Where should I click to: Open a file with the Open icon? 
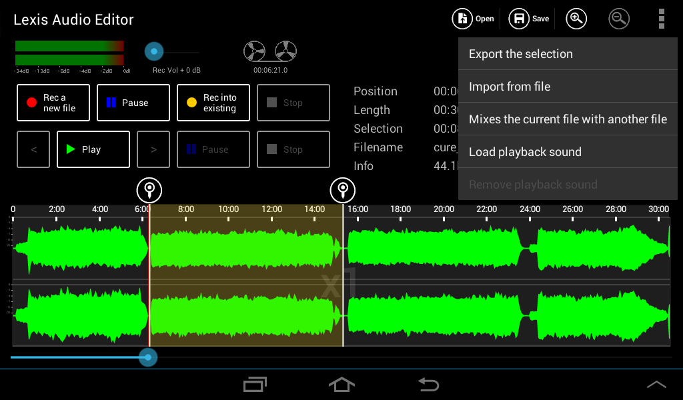[462, 19]
